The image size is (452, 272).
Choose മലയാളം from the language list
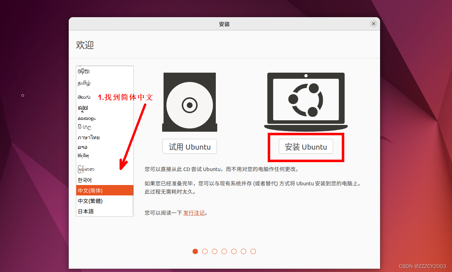tap(87, 118)
